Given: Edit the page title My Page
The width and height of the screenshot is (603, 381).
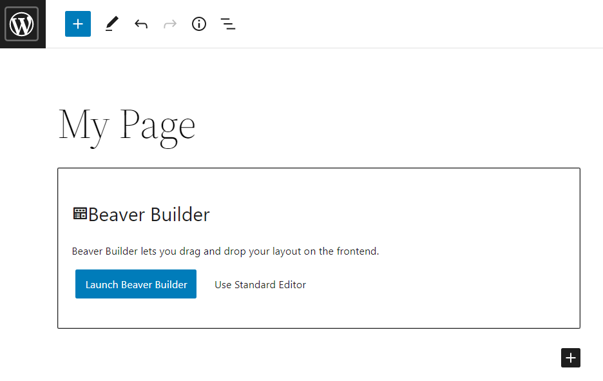Looking at the screenshot, I should click(x=126, y=126).
